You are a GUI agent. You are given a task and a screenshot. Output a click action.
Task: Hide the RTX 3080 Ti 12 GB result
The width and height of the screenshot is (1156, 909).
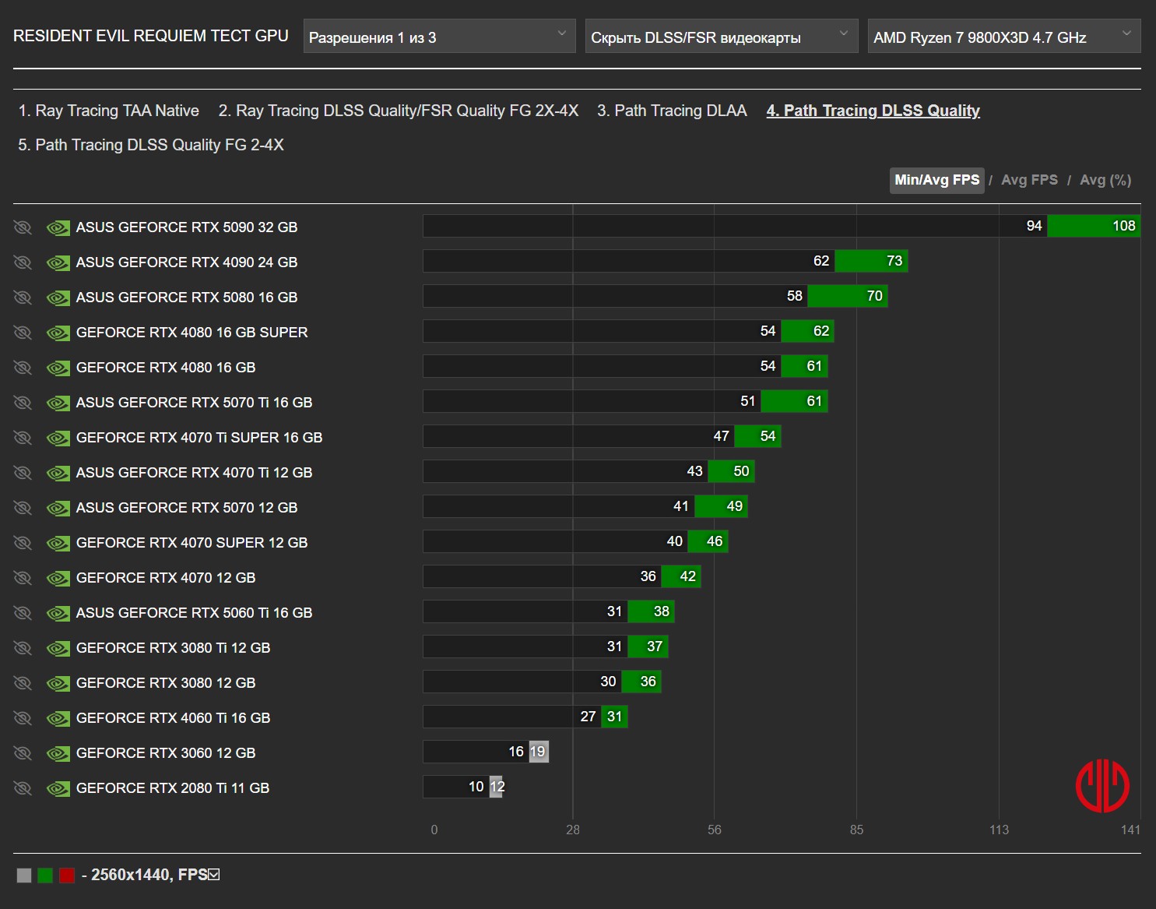(23, 648)
